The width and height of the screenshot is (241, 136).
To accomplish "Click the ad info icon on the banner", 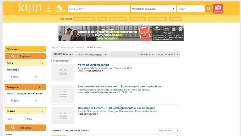I will pos(180,29).
